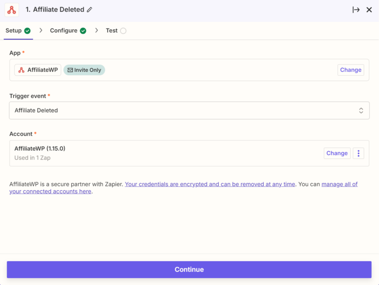Click the 'Trigger event' field label
Screen dimensions: 379x285
point(27,96)
